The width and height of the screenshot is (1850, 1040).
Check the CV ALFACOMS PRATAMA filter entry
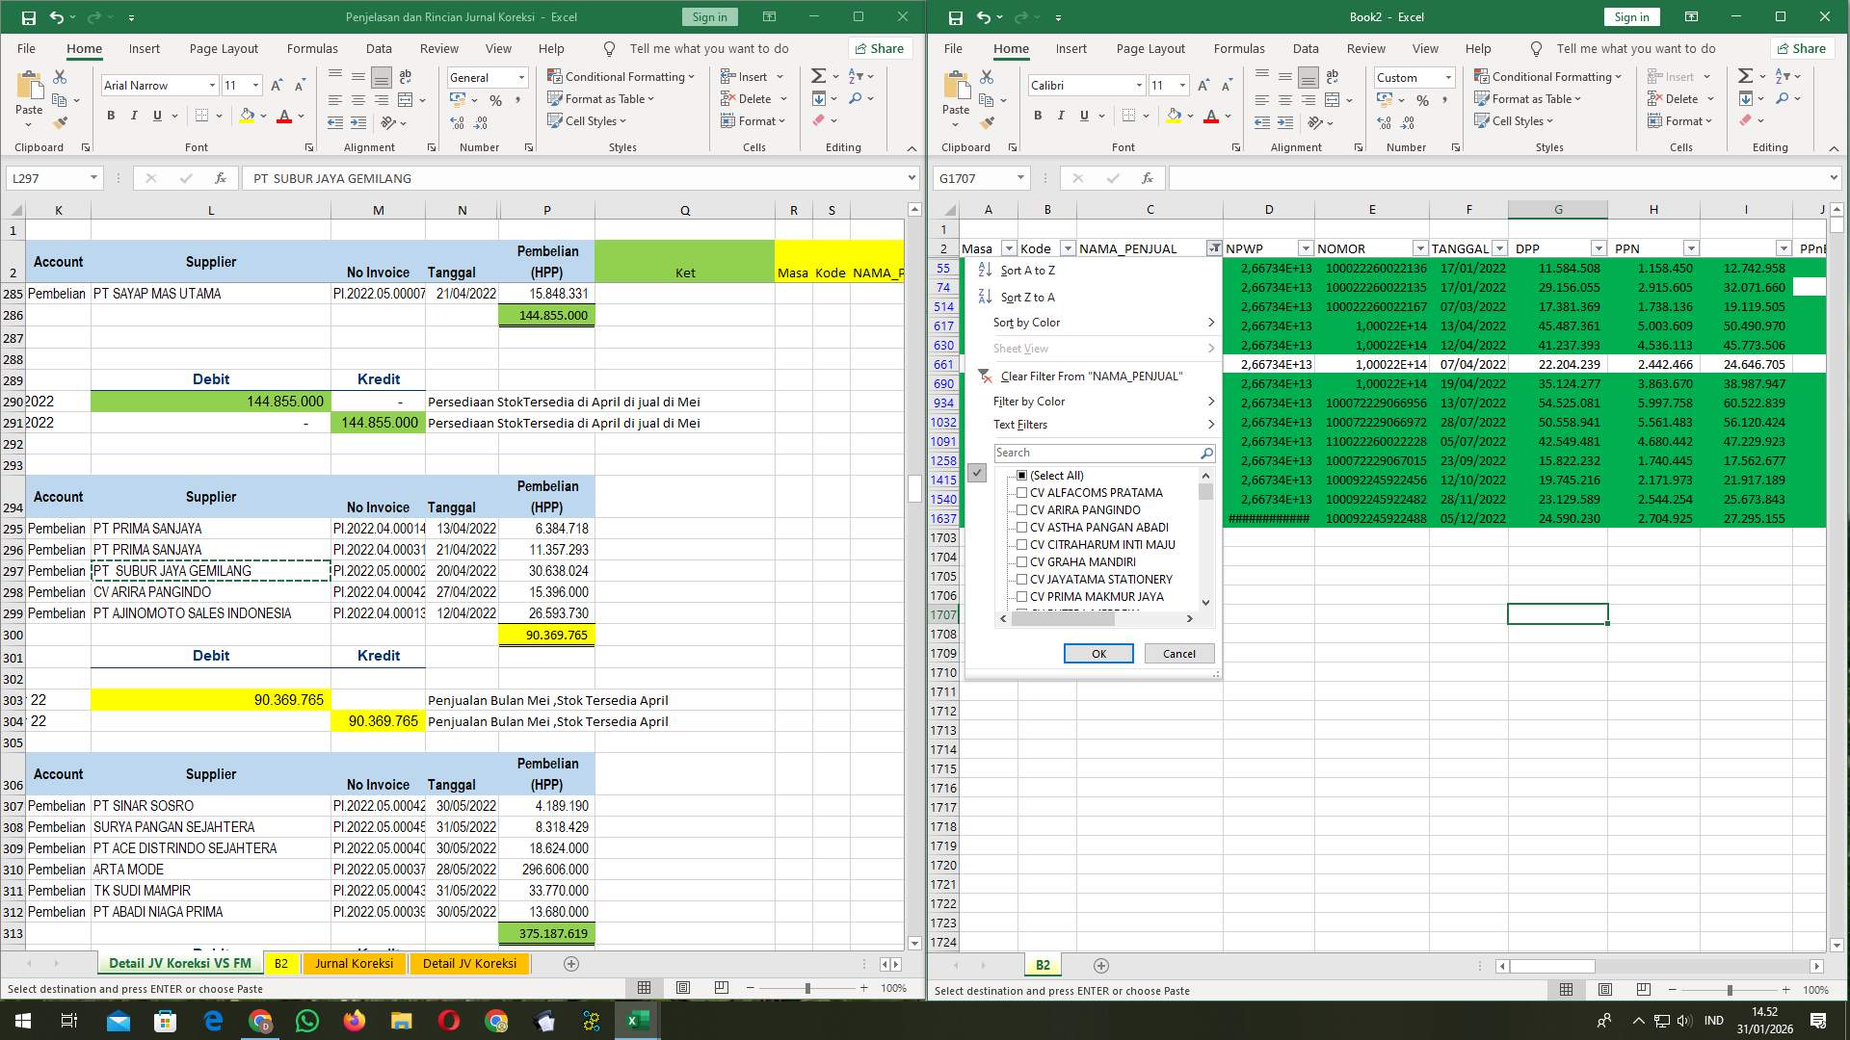tap(1021, 492)
